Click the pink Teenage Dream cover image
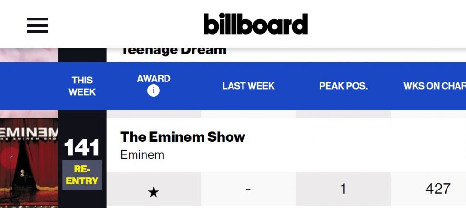The width and height of the screenshot is (466, 208). [x=29, y=55]
